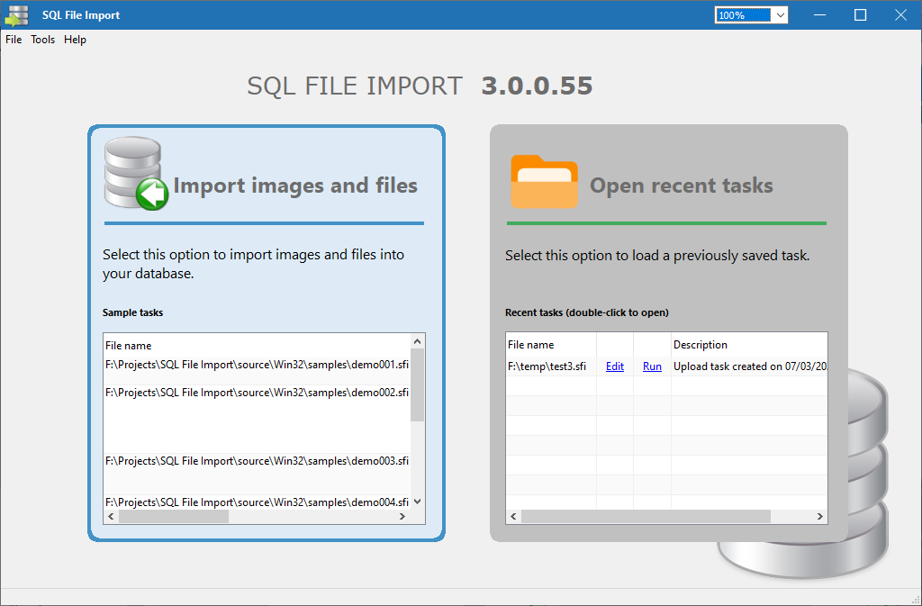Click the SQL File Import title bar icon

[17, 15]
